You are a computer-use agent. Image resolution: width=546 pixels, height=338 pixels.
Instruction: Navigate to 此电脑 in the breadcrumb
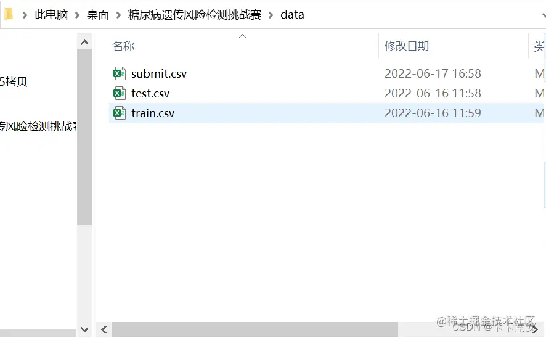tap(51, 15)
